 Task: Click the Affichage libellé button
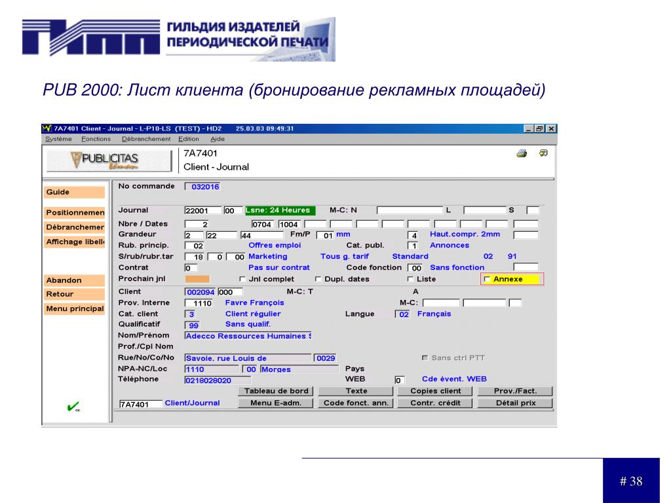(75, 242)
